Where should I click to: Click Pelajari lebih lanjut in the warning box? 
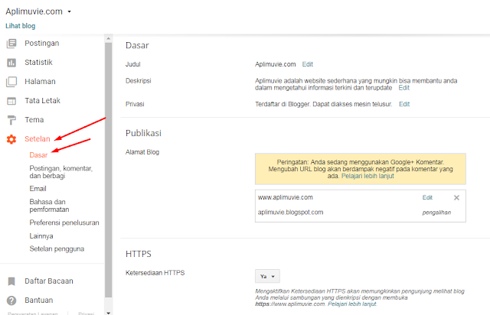pos(367,176)
